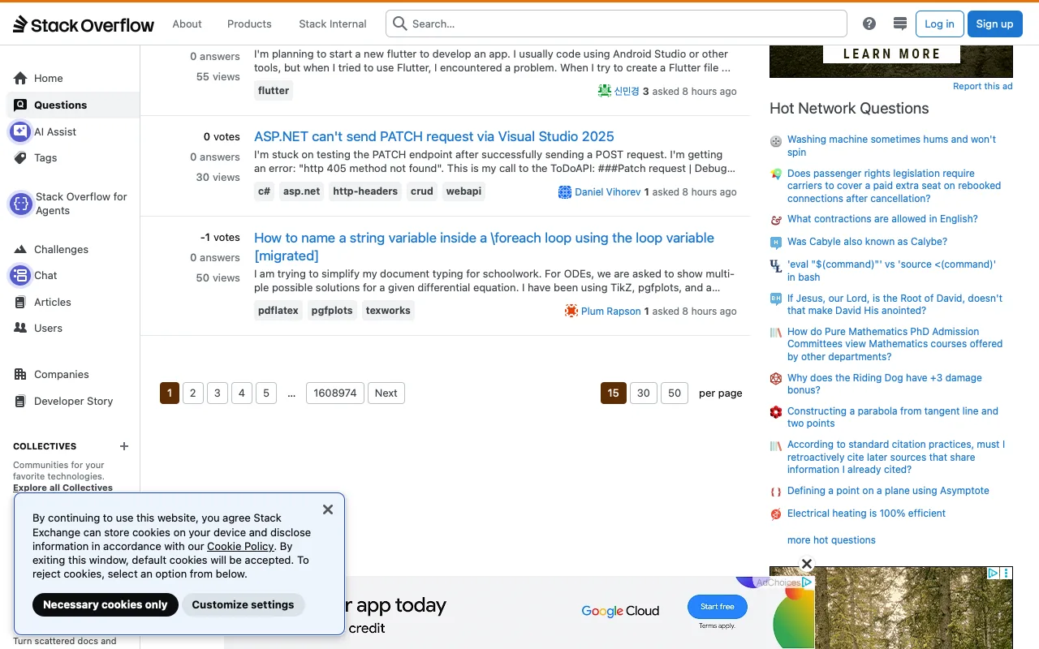1039x649 pixels.
Task: Click the Challenges icon in sidebar
Action: click(x=20, y=249)
